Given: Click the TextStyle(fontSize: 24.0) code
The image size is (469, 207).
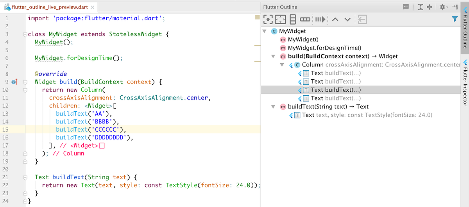Looking at the screenshot, I should point(209,185).
